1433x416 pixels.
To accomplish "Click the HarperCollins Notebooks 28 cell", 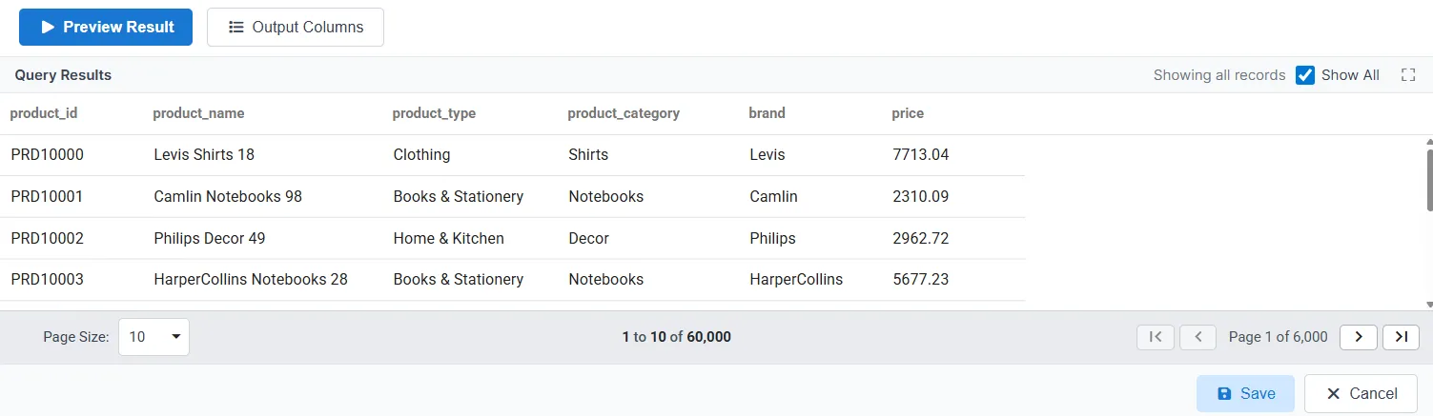I will point(251,280).
